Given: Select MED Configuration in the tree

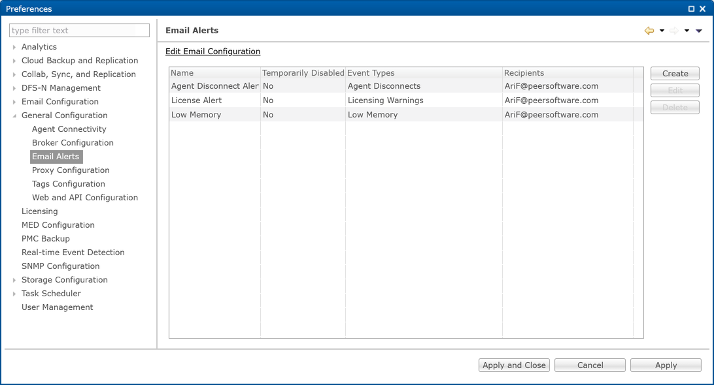Looking at the screenshot, I should click(58, 225).
